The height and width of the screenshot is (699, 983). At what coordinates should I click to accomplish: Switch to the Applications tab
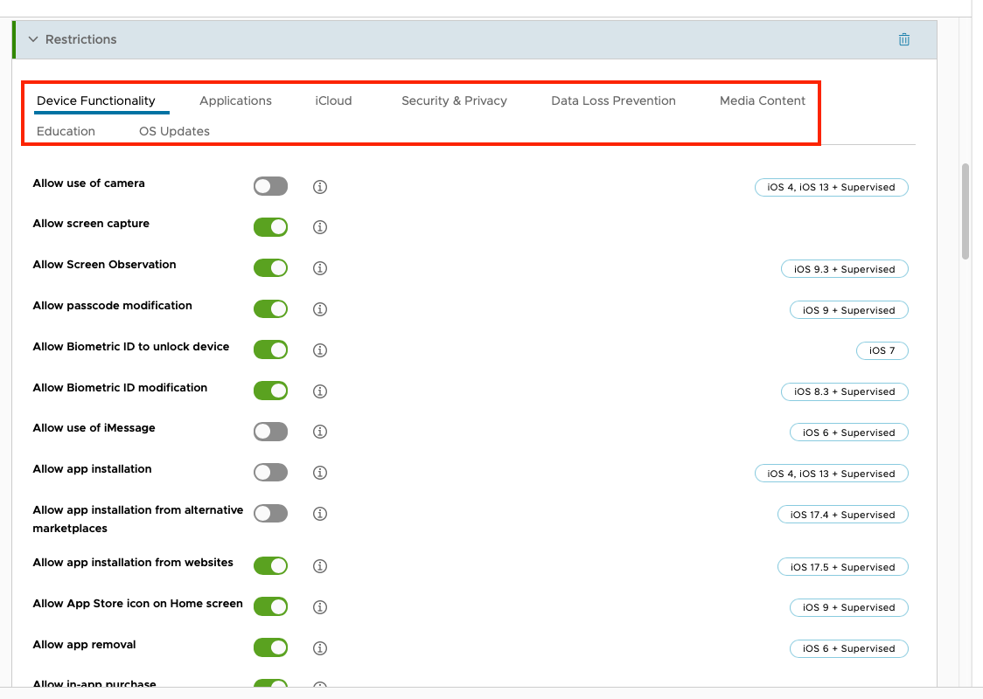pyautogui.click(x=235, y=100)
